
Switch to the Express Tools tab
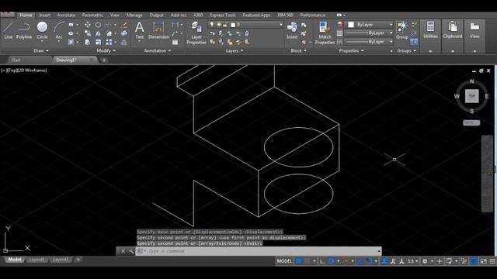223,15
